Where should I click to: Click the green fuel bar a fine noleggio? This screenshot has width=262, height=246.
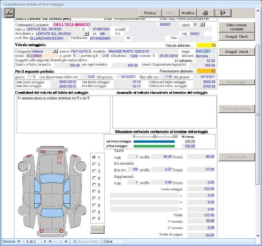pyautogui.click(x=154, y=146)
